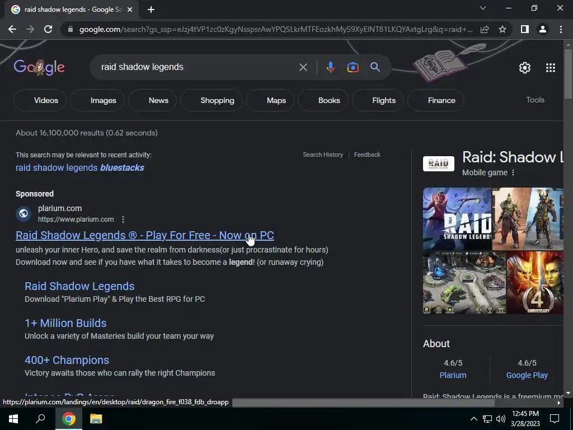The width and height of the screenshot is (573, 430).
Task: Click the horizontal scrollbar right arrow
Action: click(x=559, y=403)
